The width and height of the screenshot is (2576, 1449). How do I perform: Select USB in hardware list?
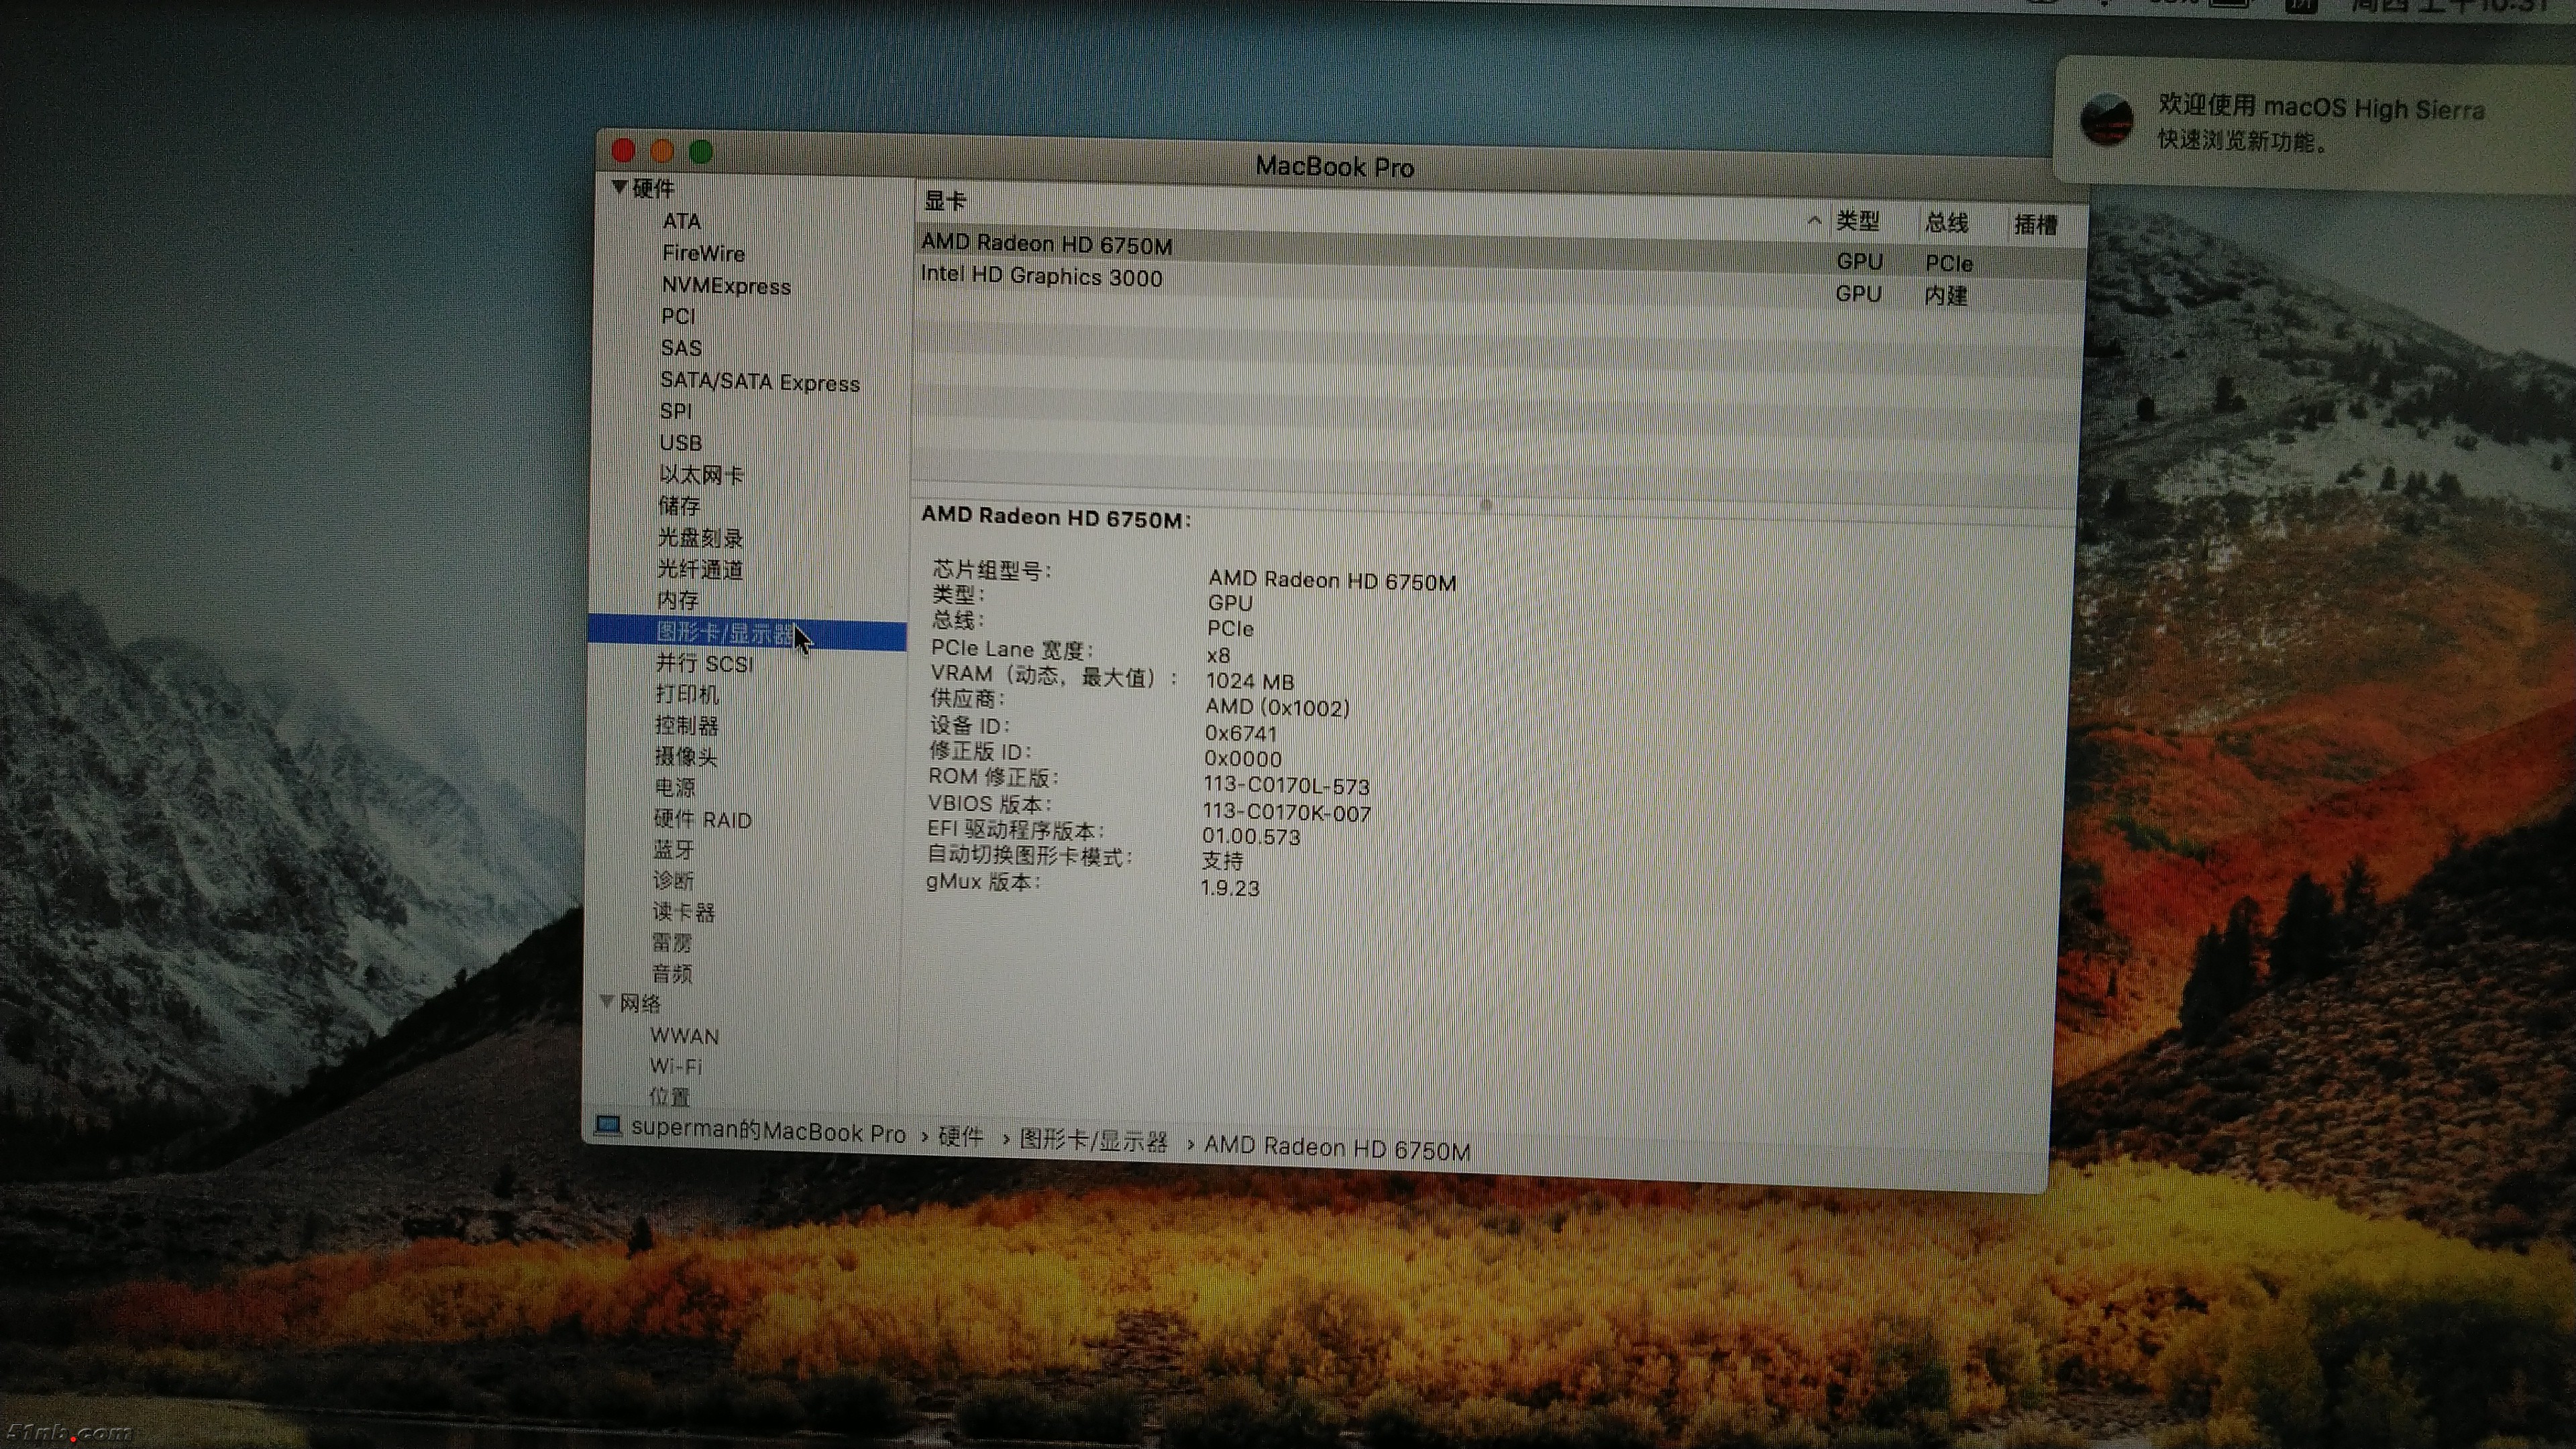[x=680, y=443]
